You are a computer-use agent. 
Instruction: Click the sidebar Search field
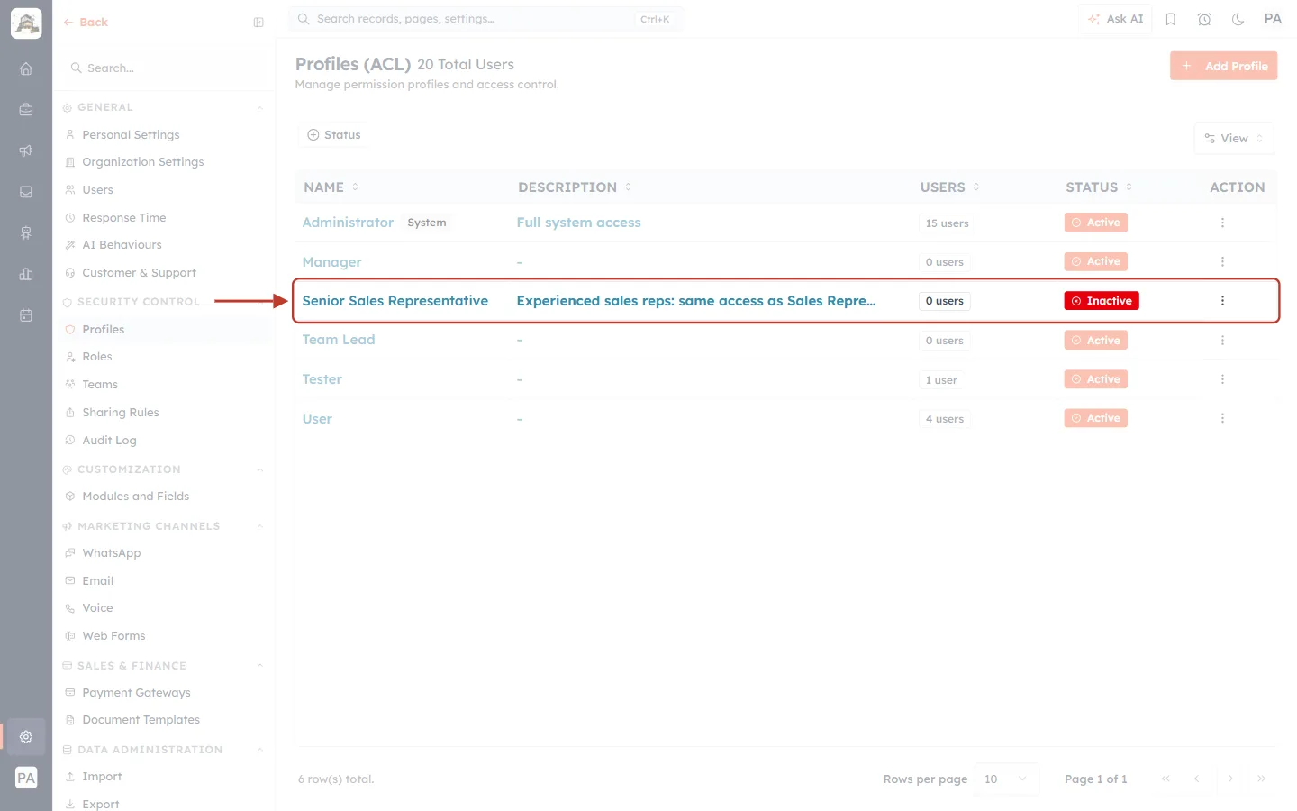point(164,68)
